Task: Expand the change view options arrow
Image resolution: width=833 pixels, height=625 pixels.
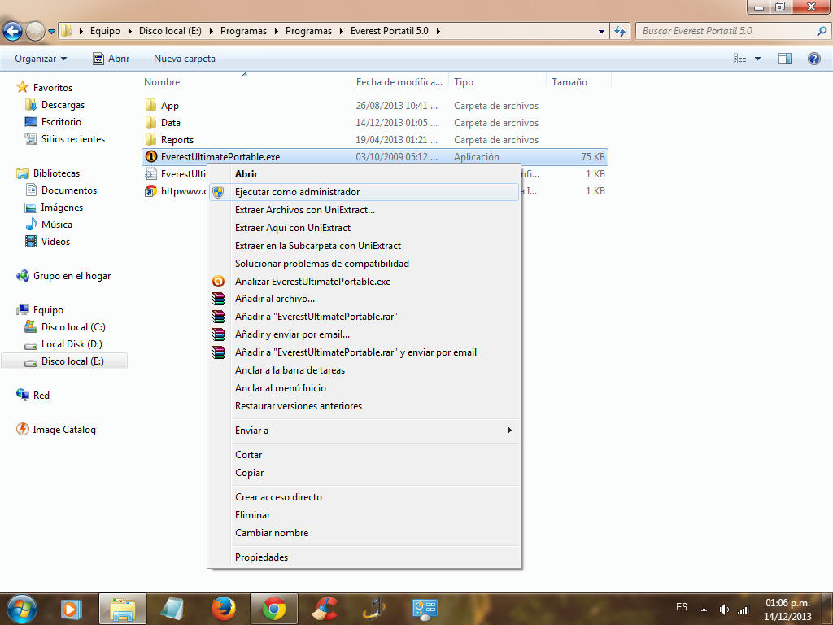Action: pyautogui.click(x=757, y=59)
